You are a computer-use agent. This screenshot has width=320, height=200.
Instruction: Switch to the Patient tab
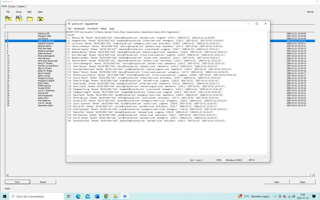21,7
